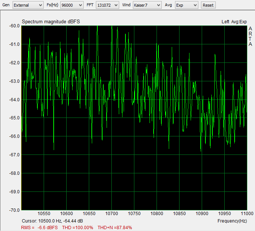The height and width of the screenshot is (231, 255).
Task: Click the 'FFT' label in the toolbar
Action: coord(90,5)
